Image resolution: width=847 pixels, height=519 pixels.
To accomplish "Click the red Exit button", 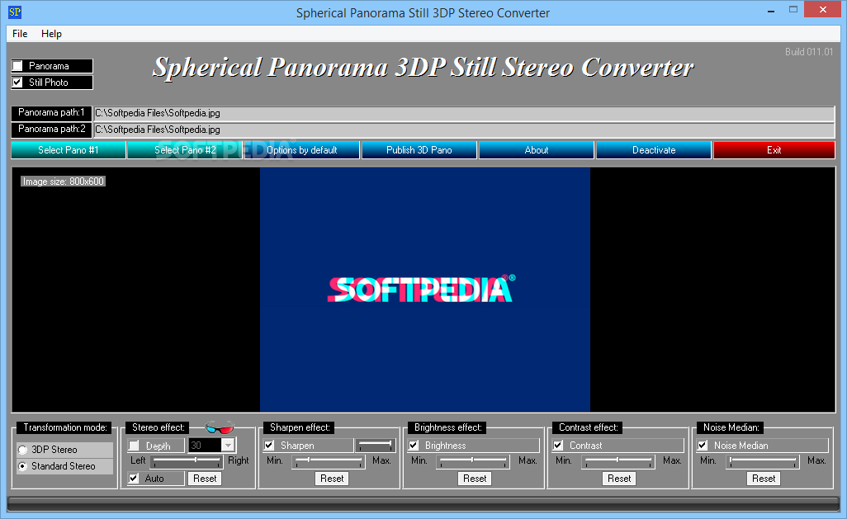I will coord(774,150).
